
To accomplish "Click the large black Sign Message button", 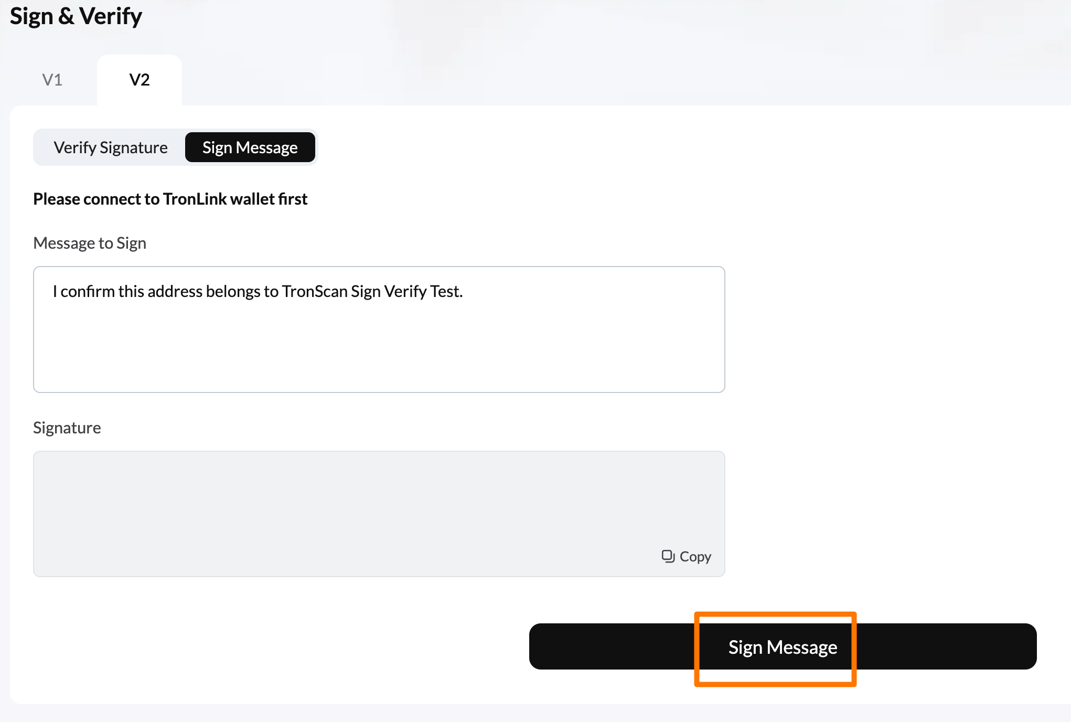I will 783,646.
